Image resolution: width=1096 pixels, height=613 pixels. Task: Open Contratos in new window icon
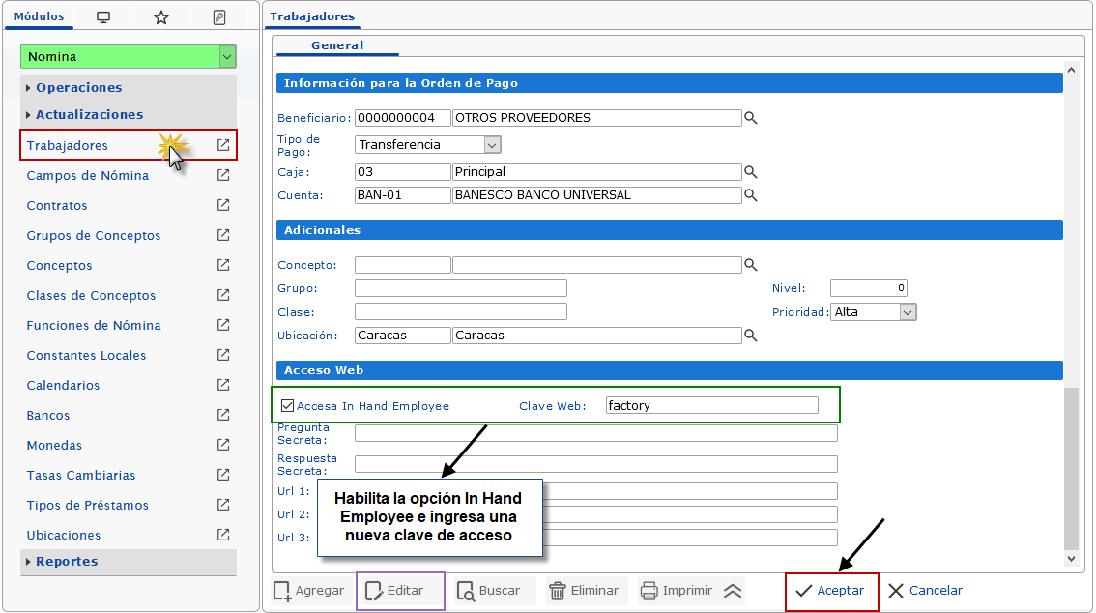click(x=223, y=205)
